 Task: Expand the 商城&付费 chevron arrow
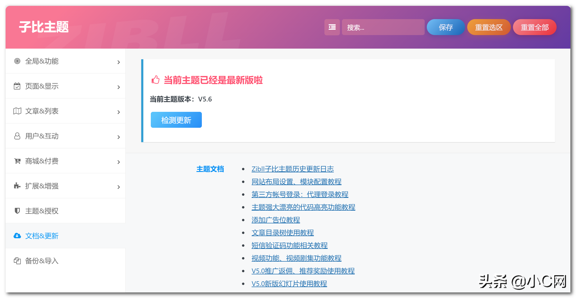119,162
